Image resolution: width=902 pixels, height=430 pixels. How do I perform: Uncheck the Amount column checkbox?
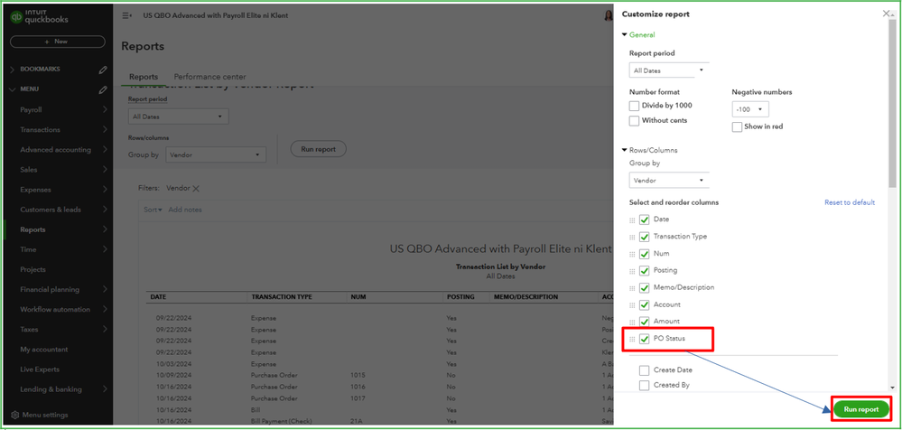(x=645, y=322)
